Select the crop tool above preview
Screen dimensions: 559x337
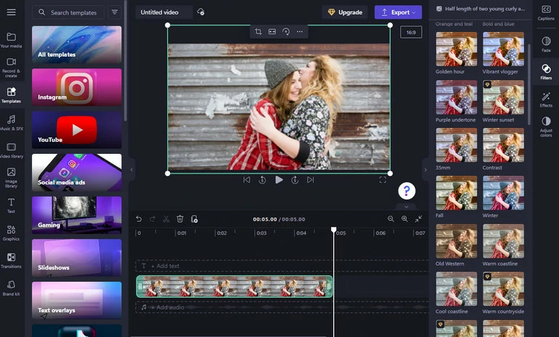pos(258,32)
